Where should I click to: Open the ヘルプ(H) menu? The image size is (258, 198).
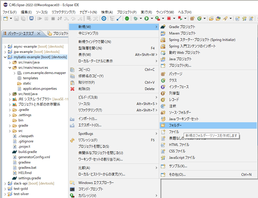point(185,12)
